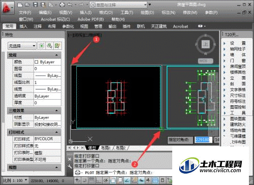The width and height of the screenshot is (254, 185).
Task: Click the Save As icon
Action: (43, 5)
